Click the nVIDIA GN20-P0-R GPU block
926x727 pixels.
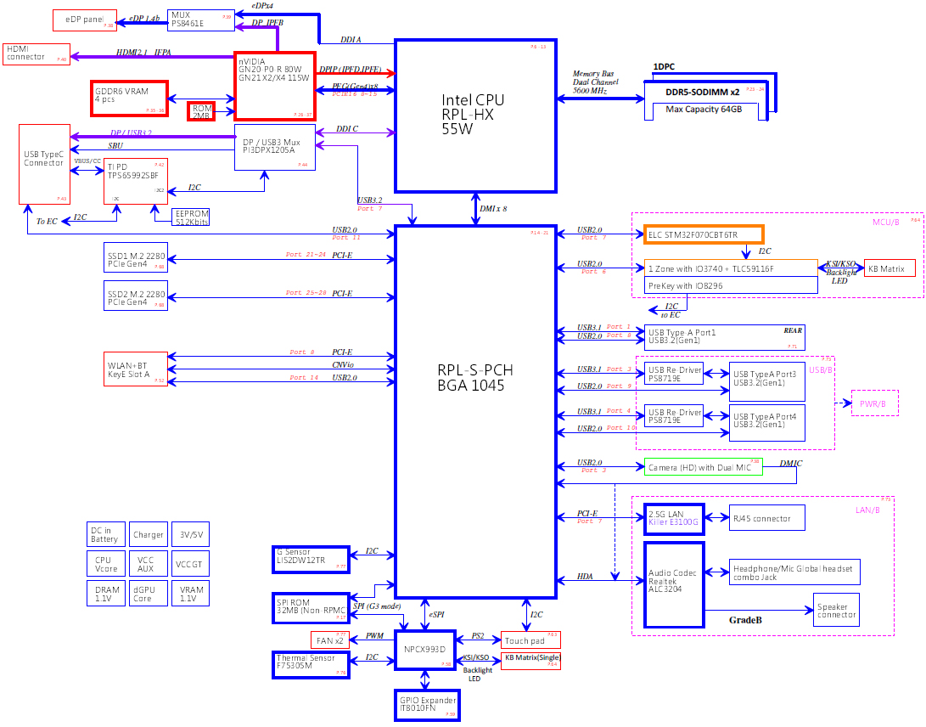coord(274,86)
